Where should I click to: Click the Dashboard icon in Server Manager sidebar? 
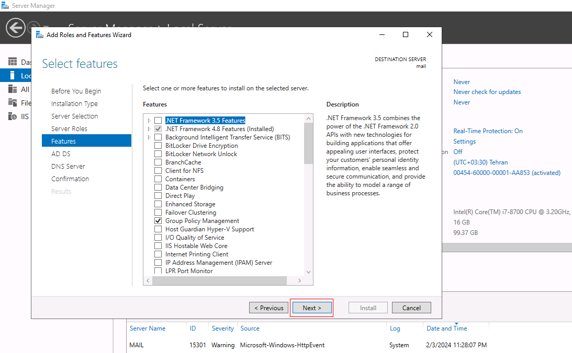click(x=13, y=62)
